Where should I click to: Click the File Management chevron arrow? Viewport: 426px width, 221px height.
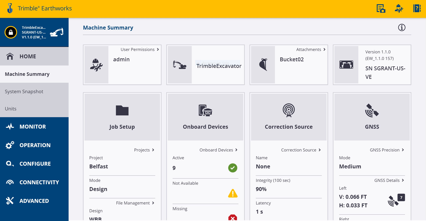[x=153, y=203]
